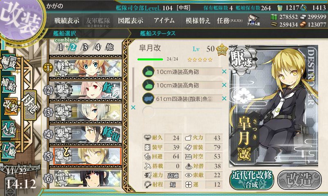Open the 任務(クエスト) quest menu

(x=230, y=20)
